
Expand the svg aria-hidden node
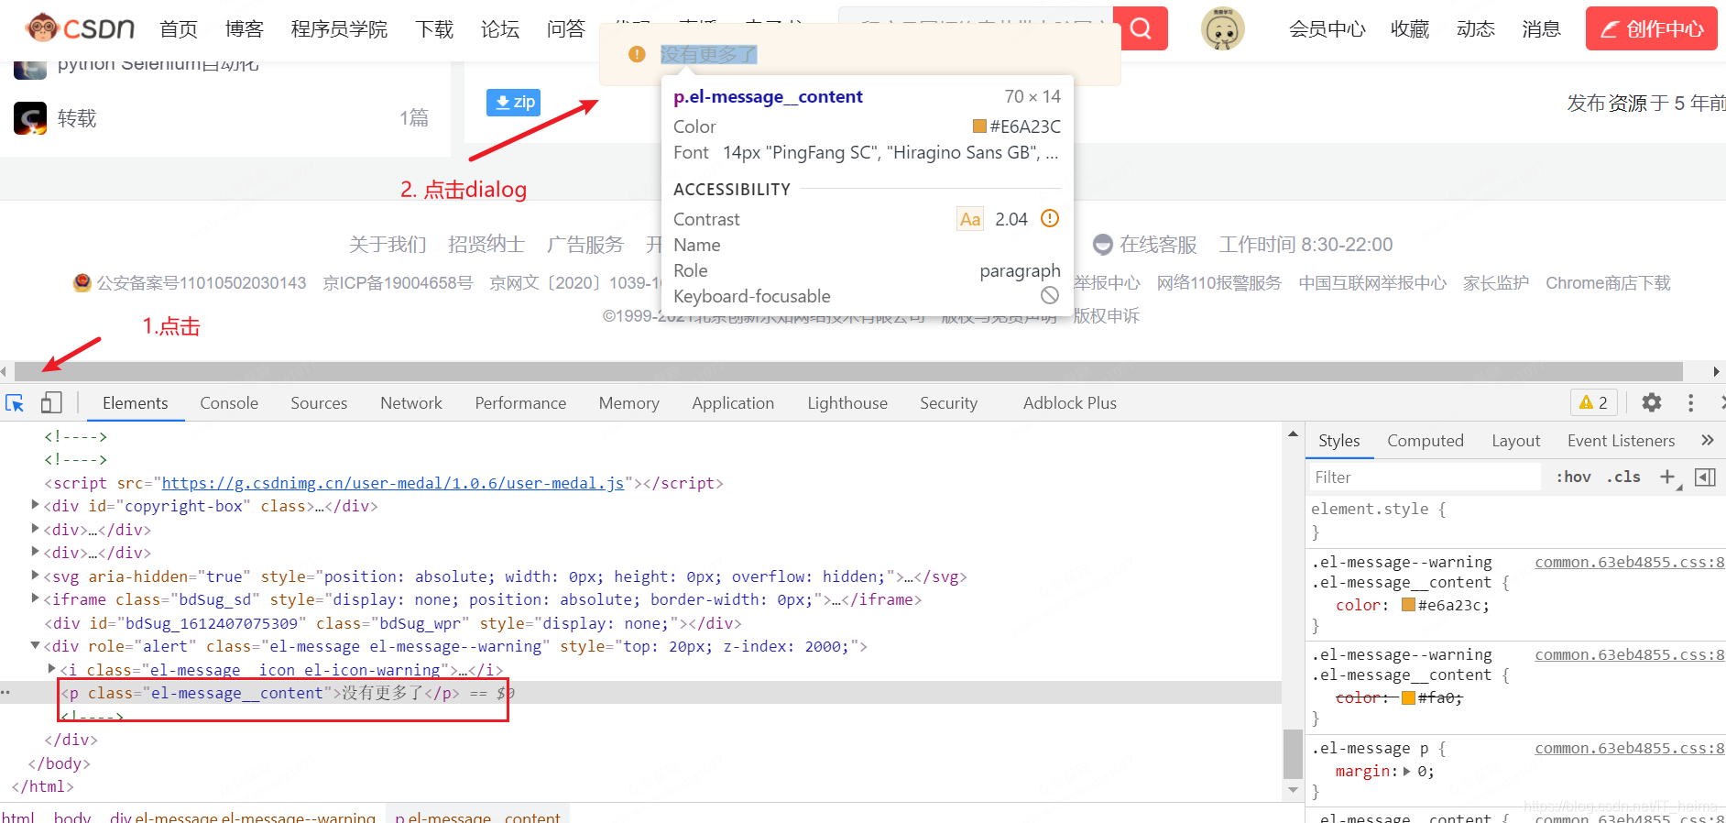36,576
